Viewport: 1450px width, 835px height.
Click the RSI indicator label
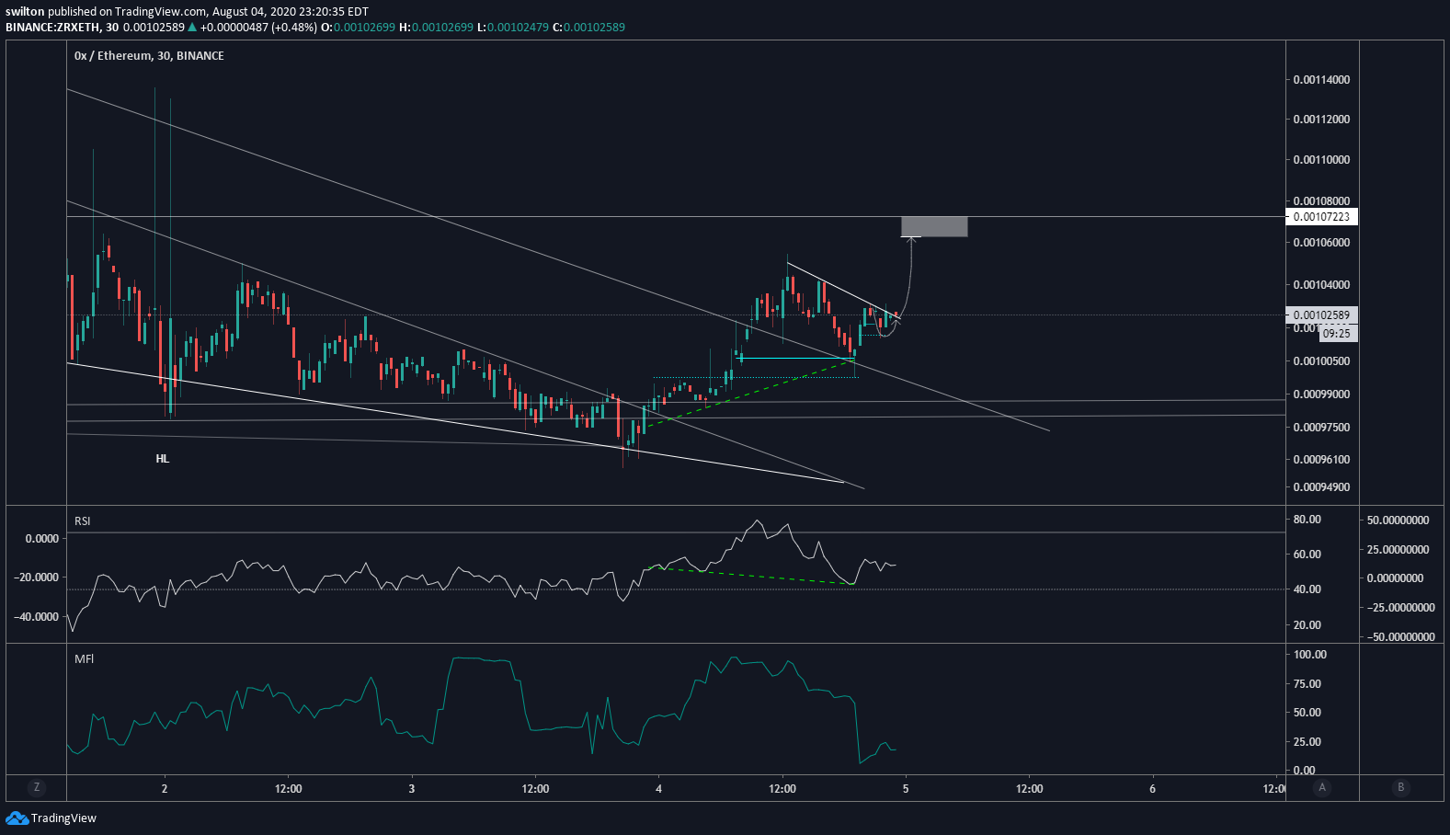pyautogui.click(x=83, y=521)
